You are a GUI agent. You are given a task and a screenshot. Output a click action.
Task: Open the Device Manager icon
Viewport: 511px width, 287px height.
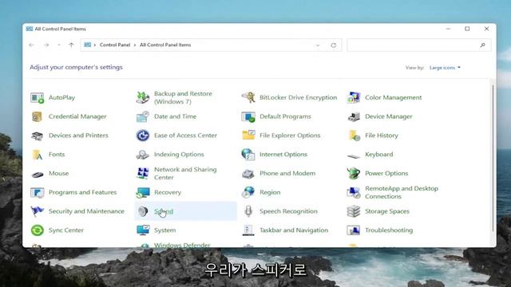click(x=354, y=116)
